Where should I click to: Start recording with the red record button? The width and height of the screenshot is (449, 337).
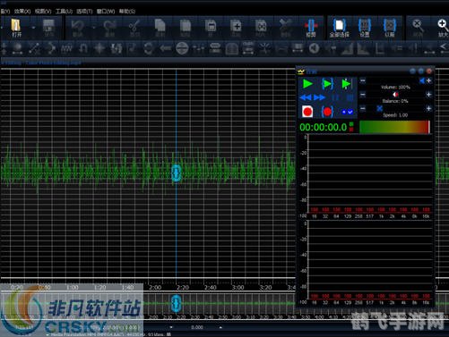click(307, 112)
